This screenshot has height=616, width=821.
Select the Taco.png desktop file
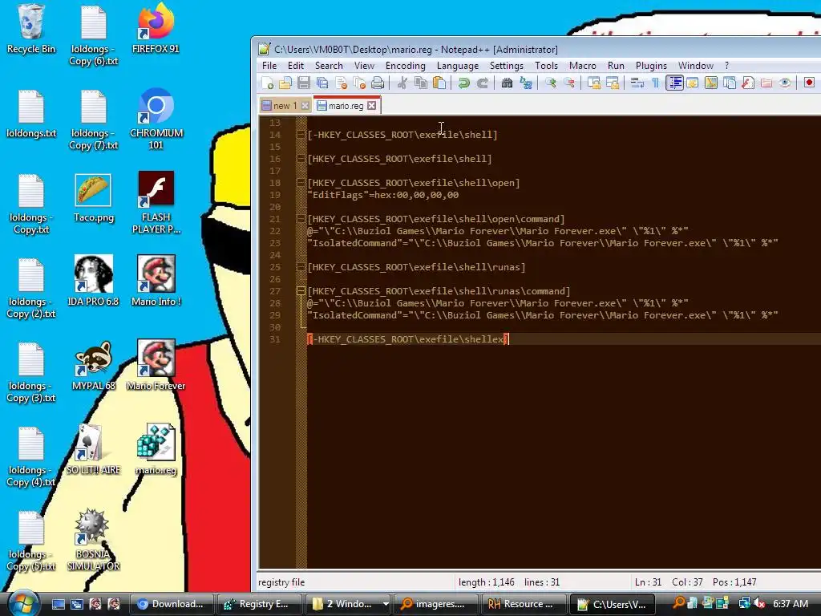point(93,198)
